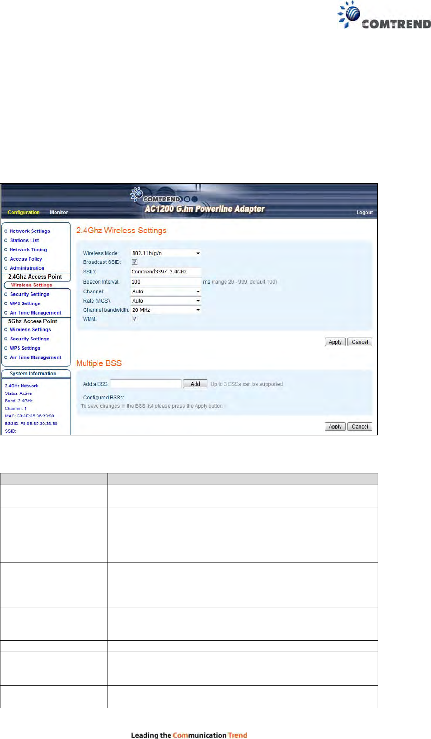
Task: Click the Stations List bullet icon
Action: (6, 240)
